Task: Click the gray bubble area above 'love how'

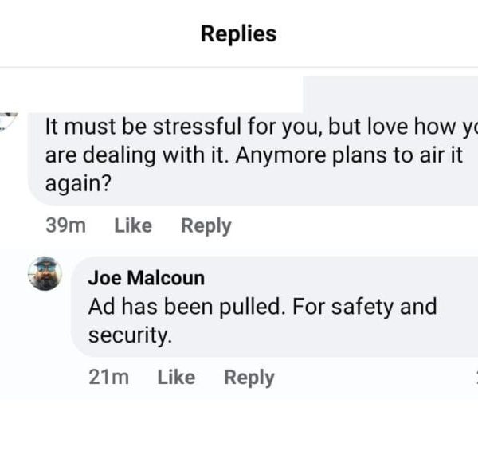Action: point(390,96)
